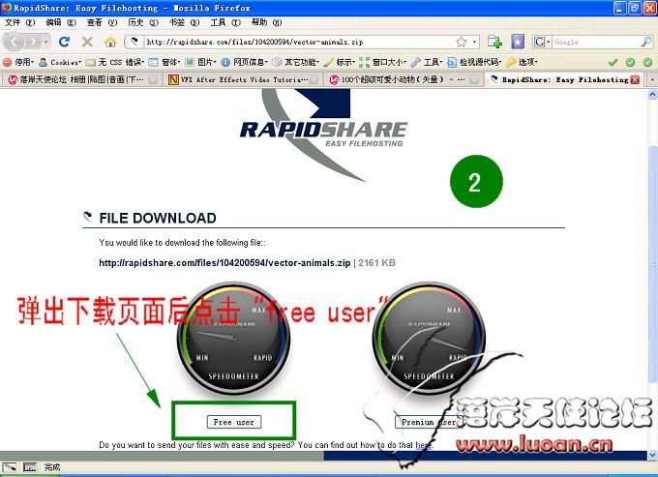The height and width of the screenshot is (477, 658).
Task: Switch to the 落岸天使论坛 tab
Action: click(82, 79)
